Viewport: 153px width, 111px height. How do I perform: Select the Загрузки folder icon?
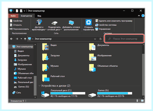45,57
